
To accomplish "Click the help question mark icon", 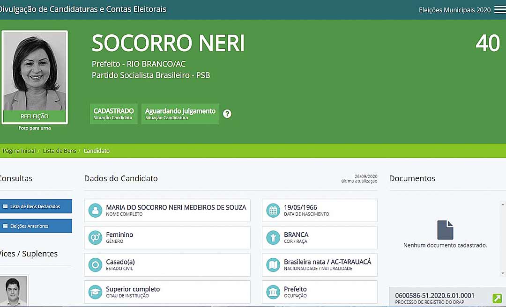I will point(227,114).
